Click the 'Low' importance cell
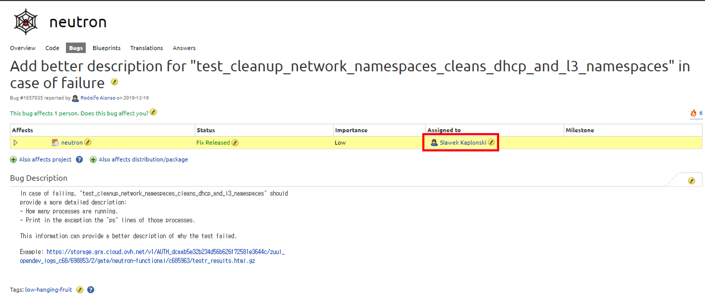The width and height of the screenshot is (705, 306). click(x=340, y=143)
